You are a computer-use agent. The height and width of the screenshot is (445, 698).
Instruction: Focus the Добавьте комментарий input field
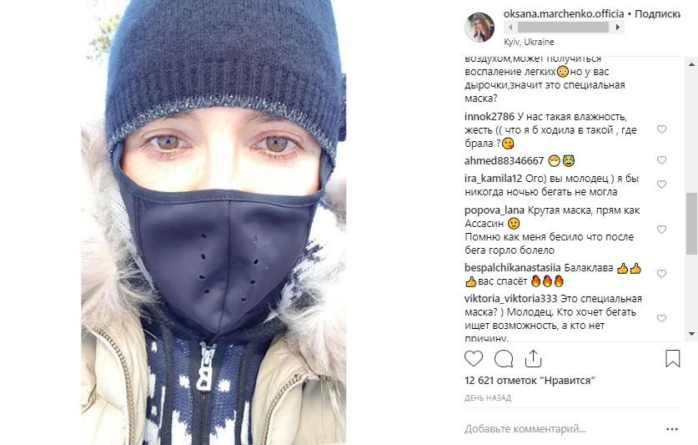(x=563, y=429)
